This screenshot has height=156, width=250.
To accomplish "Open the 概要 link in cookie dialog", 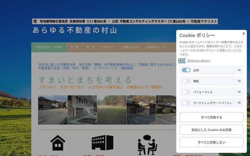I will pyautogui.click(x=182, y=61).
